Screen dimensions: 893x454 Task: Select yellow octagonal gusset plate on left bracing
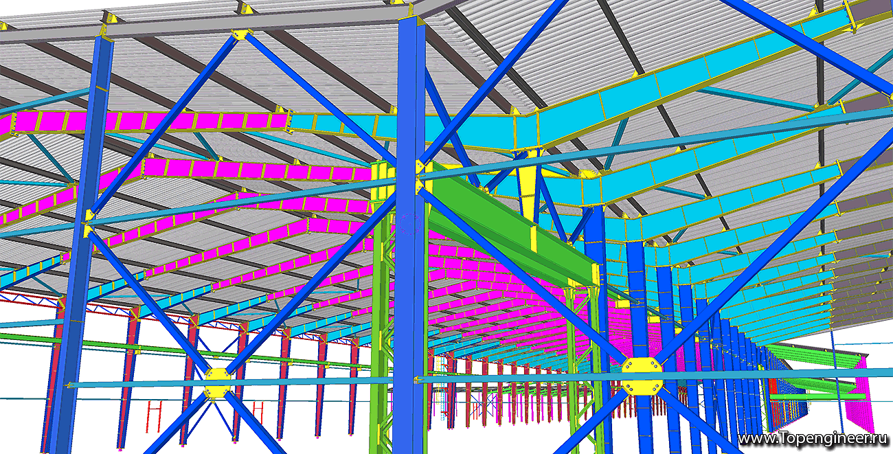(218, 382)
